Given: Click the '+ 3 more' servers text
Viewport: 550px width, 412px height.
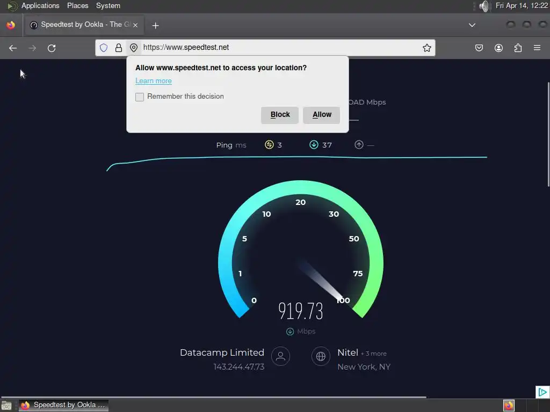Looking at the screenshot, I should click(374, 354).
